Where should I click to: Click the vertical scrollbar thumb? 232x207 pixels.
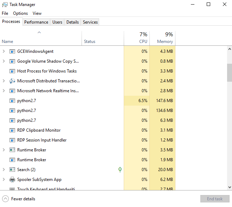pyautogui.click(x=230, y=72)
